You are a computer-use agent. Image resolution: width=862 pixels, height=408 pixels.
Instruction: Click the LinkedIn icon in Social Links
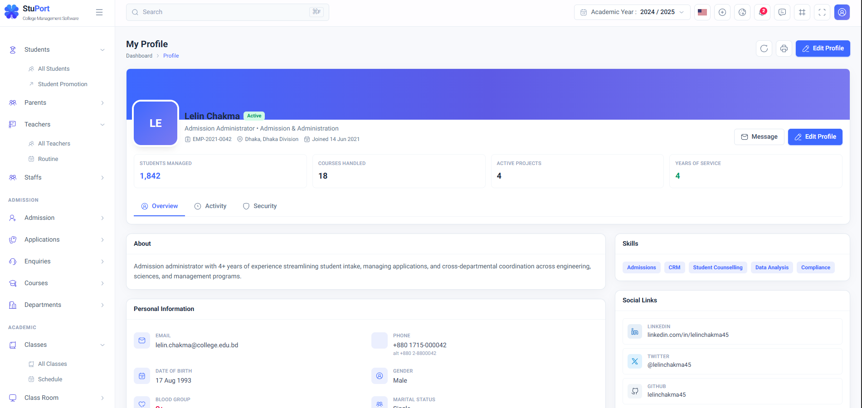pos(635,331)
